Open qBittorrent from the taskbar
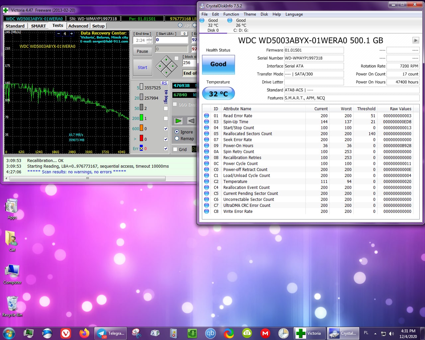Viewport: 425px width, 340px height. [210, 333]
